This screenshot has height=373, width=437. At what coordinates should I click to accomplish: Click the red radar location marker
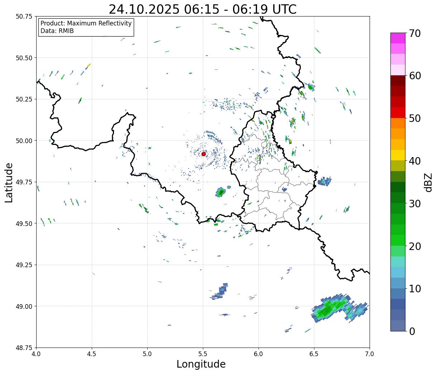(x=203, y=154)
